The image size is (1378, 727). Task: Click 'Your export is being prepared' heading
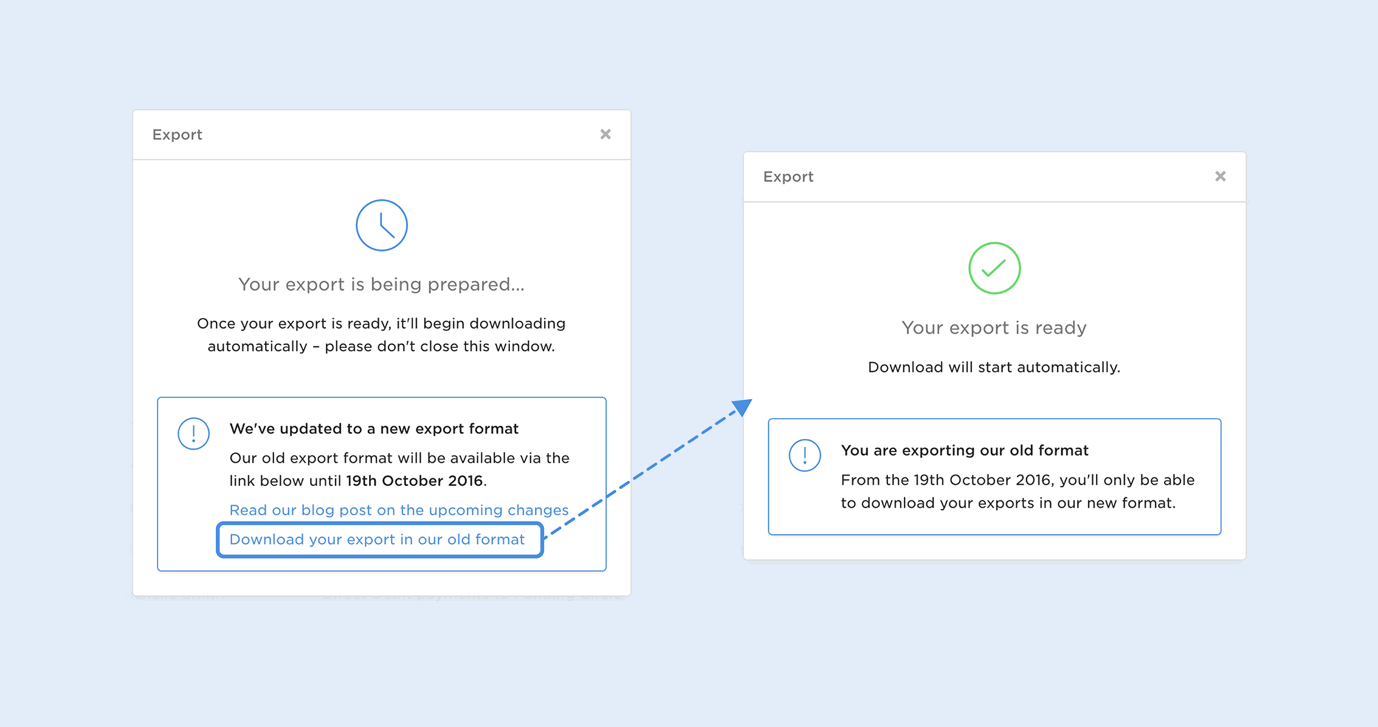381,284
